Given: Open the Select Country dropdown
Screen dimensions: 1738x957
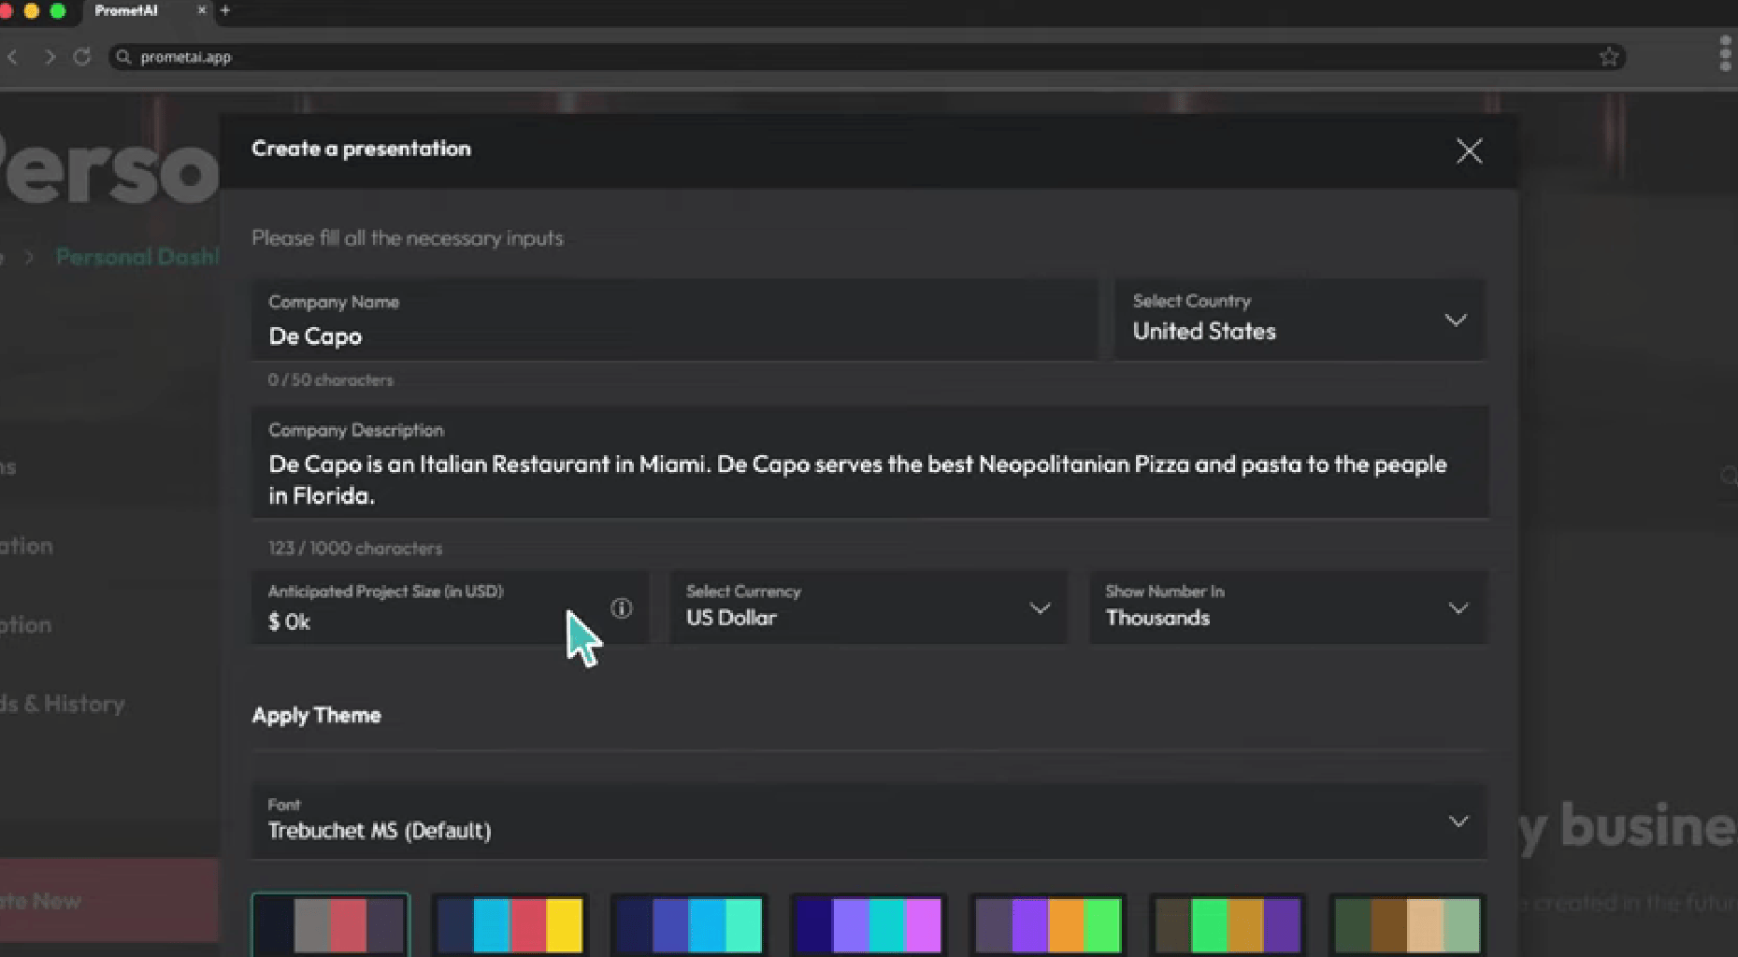Looking at the screenshot, I should pos(1300,320).
